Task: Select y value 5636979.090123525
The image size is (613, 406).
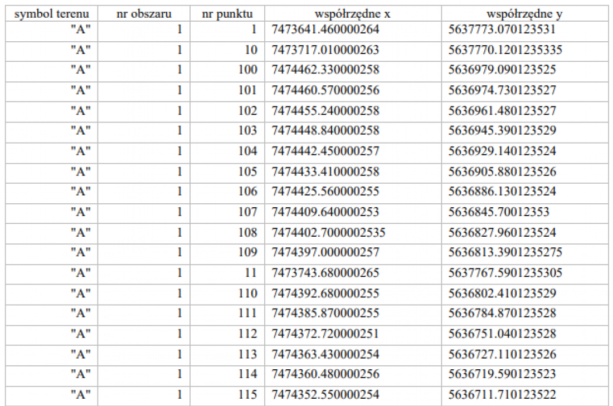Action: 502,70
